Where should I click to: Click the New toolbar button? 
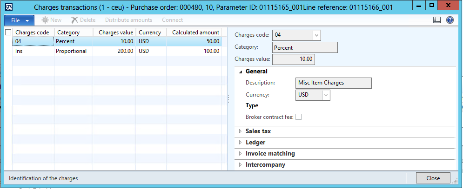(52, 20)
